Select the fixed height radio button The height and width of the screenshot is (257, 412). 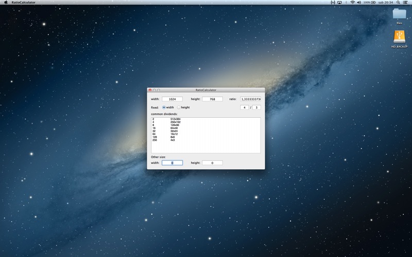pos(179,107)
